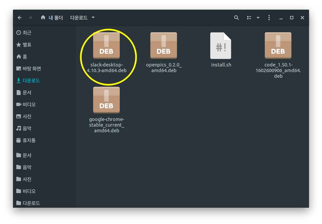322x224 pixels.
Task: Select the highlighted 다운로드 sidebar entry
Action: pos(31,80)
